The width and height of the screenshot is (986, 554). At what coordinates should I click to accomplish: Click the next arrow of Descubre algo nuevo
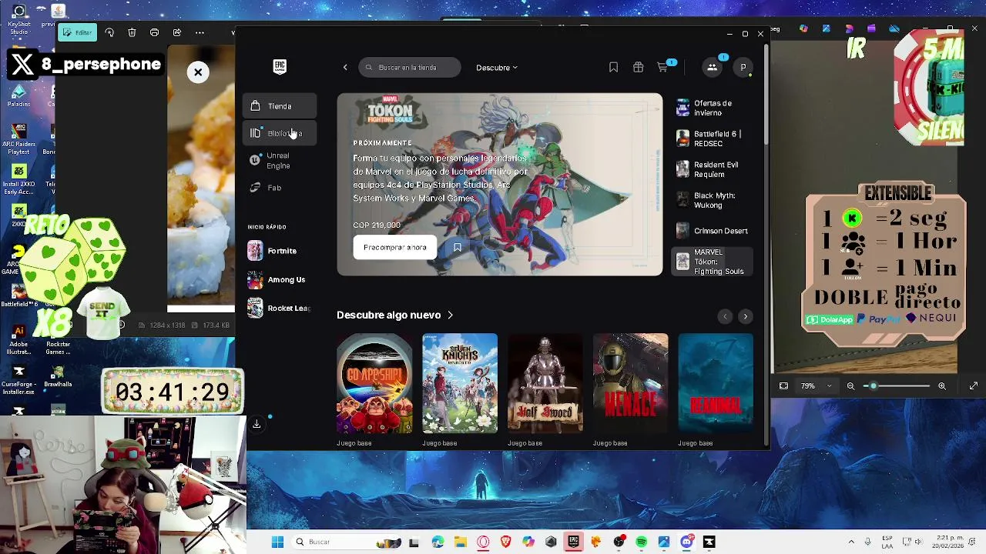point(745,316)
